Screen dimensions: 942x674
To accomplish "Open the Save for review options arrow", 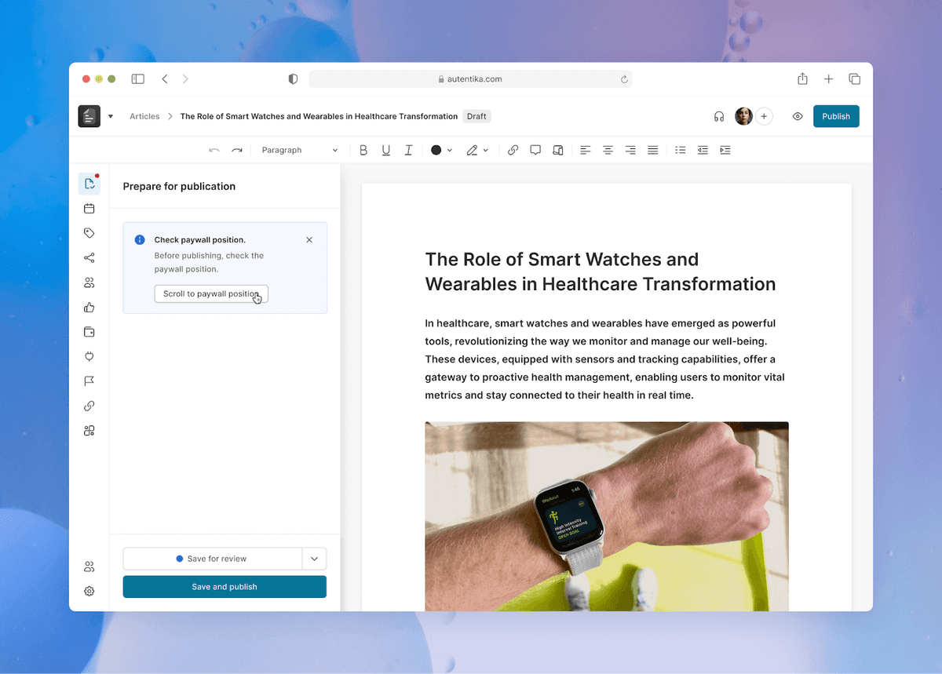I will point(314,559).
